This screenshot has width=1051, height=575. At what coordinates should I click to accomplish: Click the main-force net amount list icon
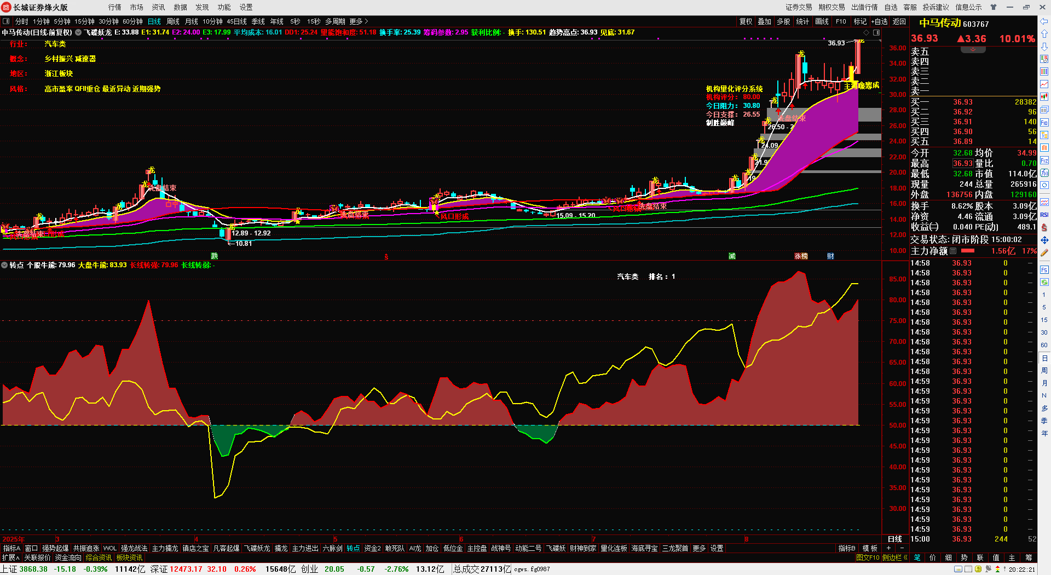click(953, 251)
